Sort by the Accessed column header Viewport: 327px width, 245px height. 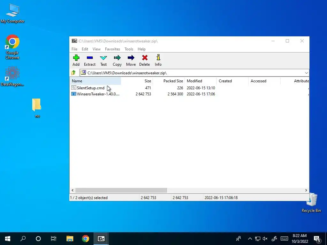pos(265,81)
